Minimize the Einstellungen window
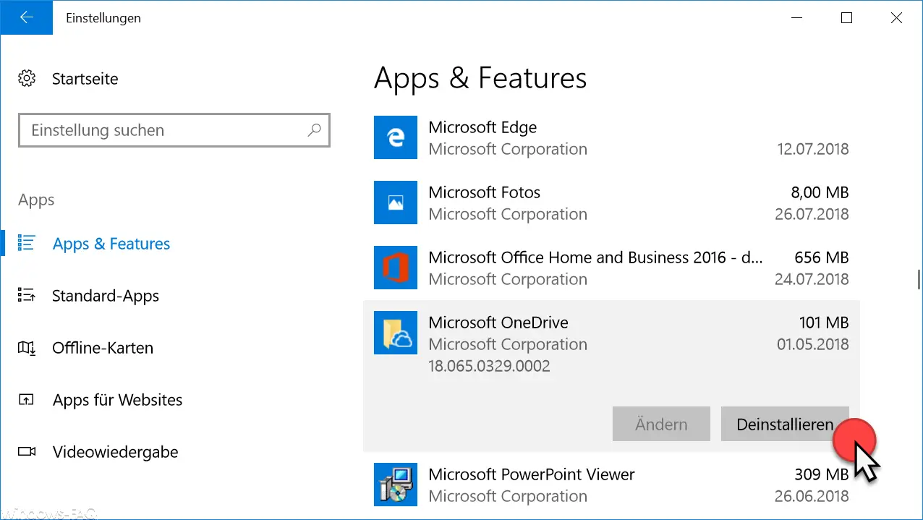923x520 pixels. click(798, 18)
